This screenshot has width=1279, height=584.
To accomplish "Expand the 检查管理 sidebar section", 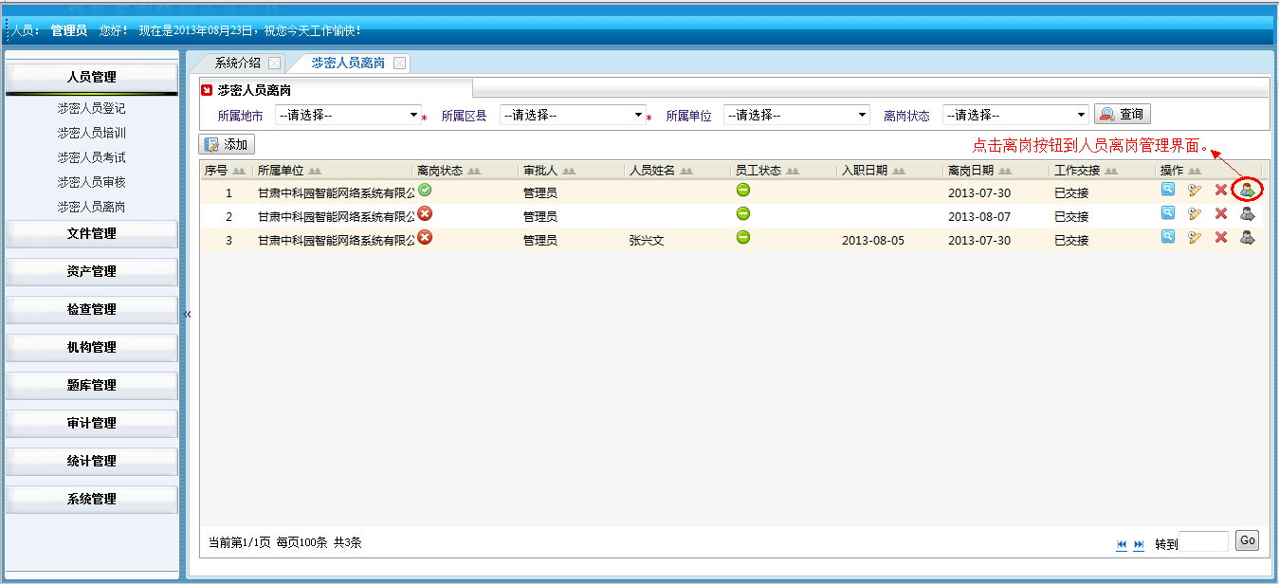I will tap(92, 309).
